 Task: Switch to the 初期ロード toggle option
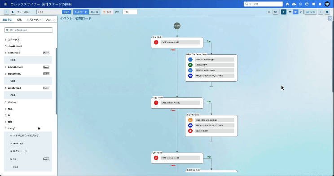[x=81, y=12]
